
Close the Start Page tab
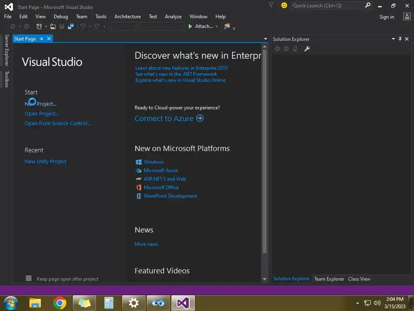coord(49,38)
